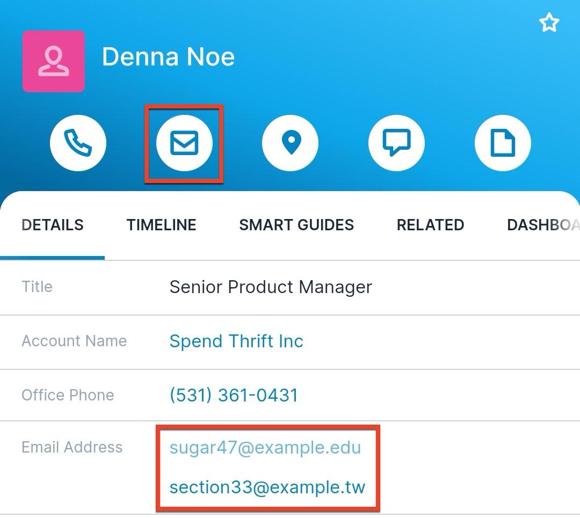Open the SMART GUIDES tab
580x518 pixels.
tap(296, 225)
